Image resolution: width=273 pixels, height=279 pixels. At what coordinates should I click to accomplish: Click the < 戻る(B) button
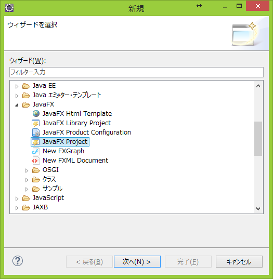89,261
